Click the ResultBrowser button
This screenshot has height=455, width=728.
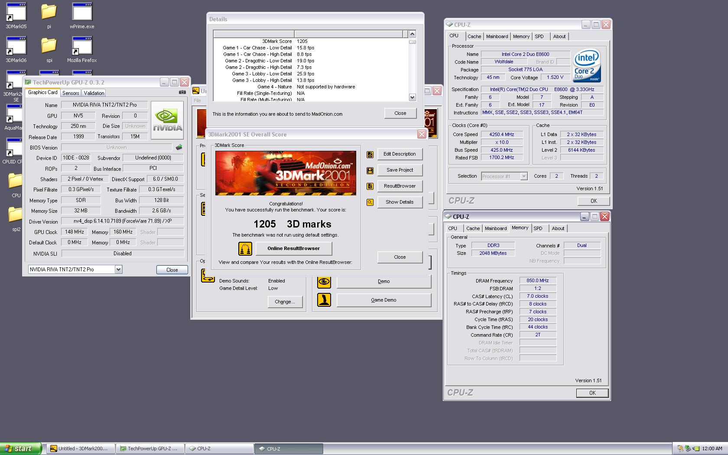tap(400, 186)
